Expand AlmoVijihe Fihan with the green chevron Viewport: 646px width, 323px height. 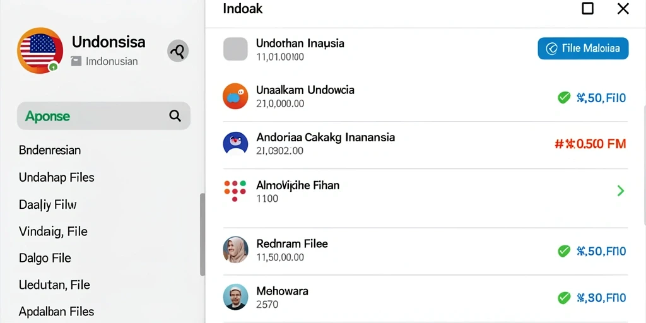621,191
